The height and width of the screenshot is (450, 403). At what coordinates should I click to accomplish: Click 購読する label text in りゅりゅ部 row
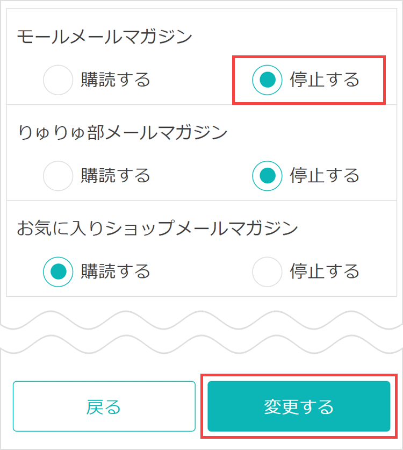(116, 175)
